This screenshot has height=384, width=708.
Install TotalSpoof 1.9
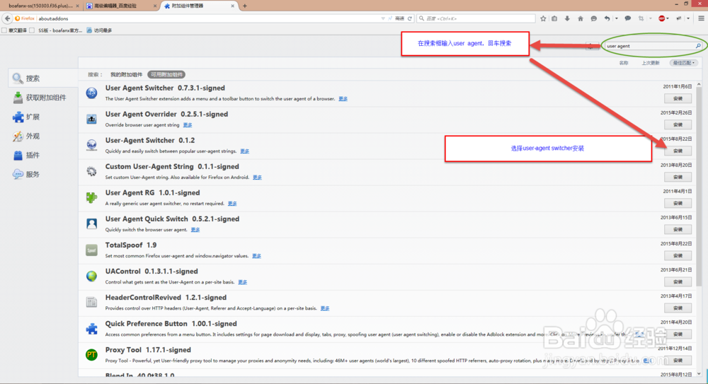pos(678,255)
